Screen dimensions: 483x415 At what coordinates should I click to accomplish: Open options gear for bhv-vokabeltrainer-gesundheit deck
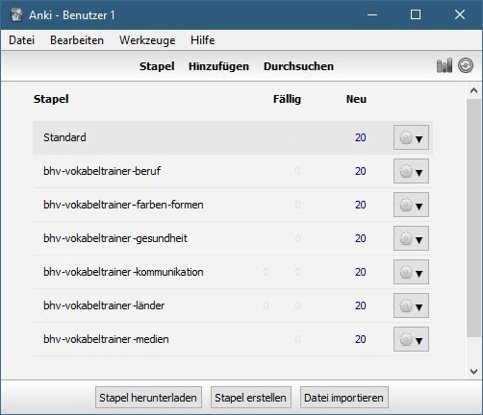point(411,238)
